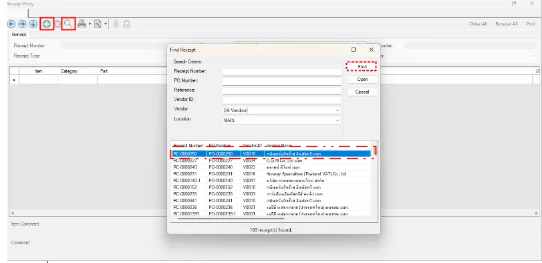Screen dimensions: 542x263
Task: Go to the next receipt with right arrow
Action: point(22,24)
